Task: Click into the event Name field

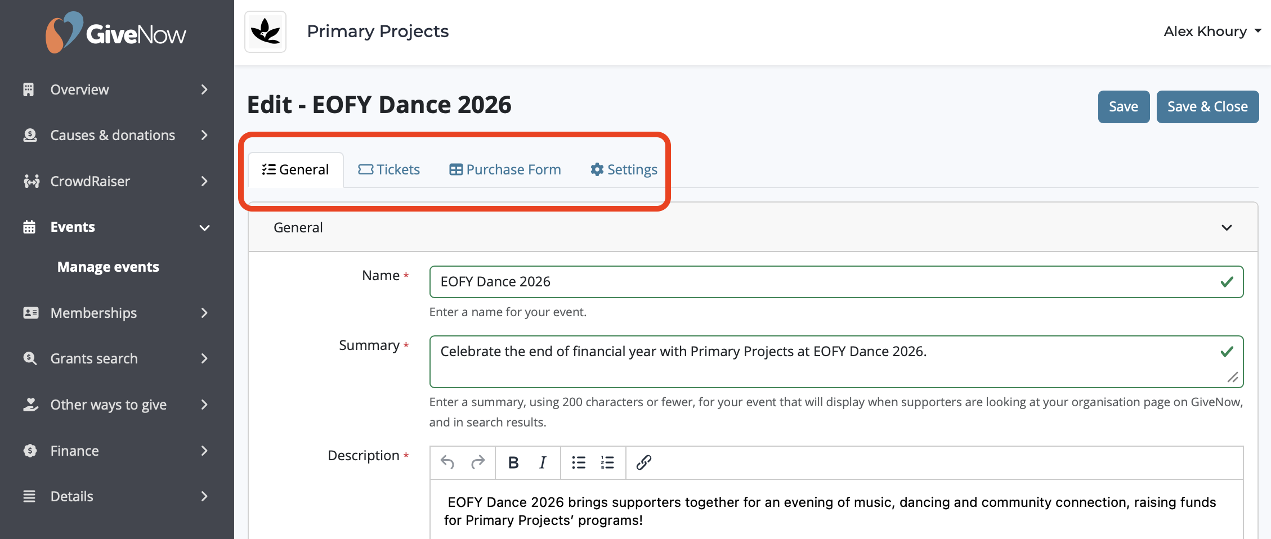Action: pos(836,282)
